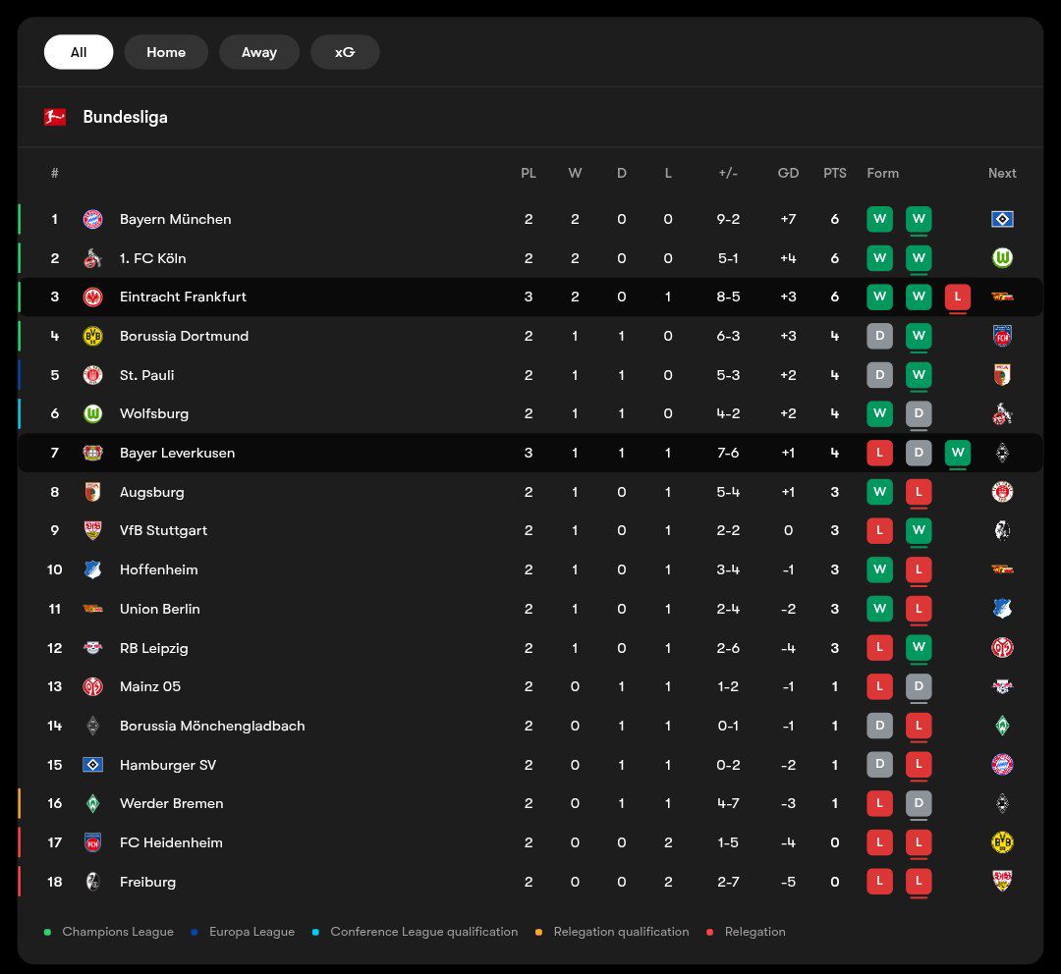Open Bayern's next opponent Hamburg icon
Viewport: 1061px width, 974px height.
coord(1002,219)
